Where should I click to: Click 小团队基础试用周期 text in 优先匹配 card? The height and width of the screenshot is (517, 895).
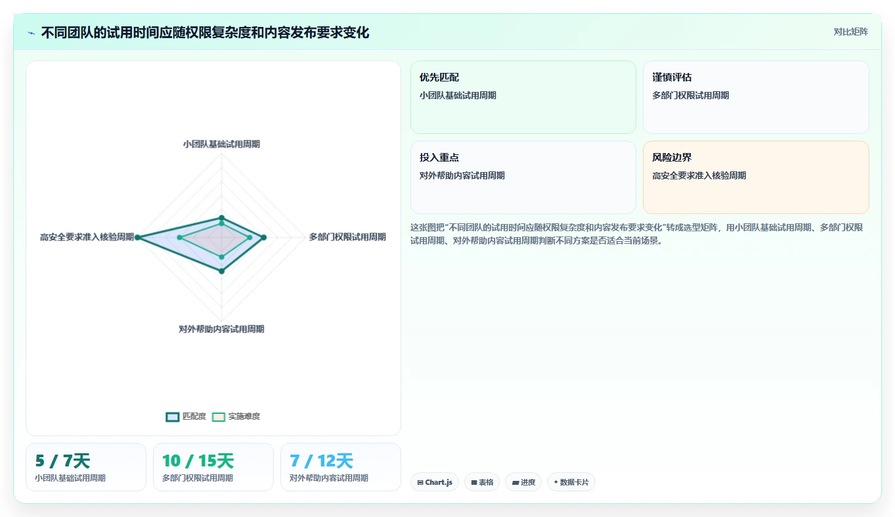coord(458,95)
